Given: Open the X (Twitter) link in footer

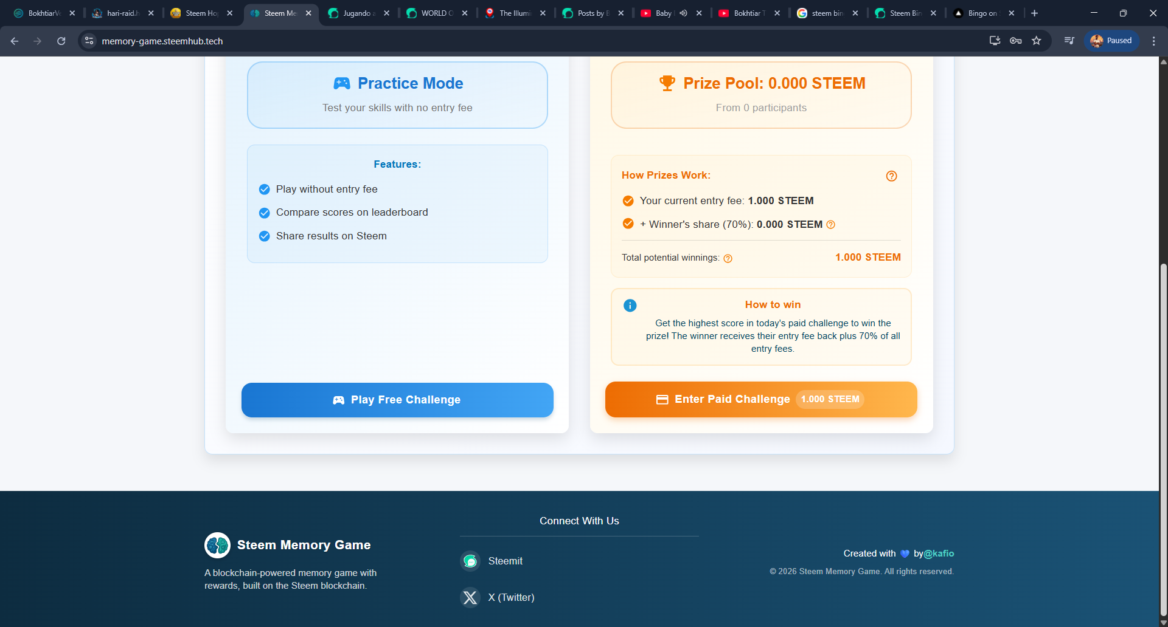Looking at the screenshot, I should point(511,598).
